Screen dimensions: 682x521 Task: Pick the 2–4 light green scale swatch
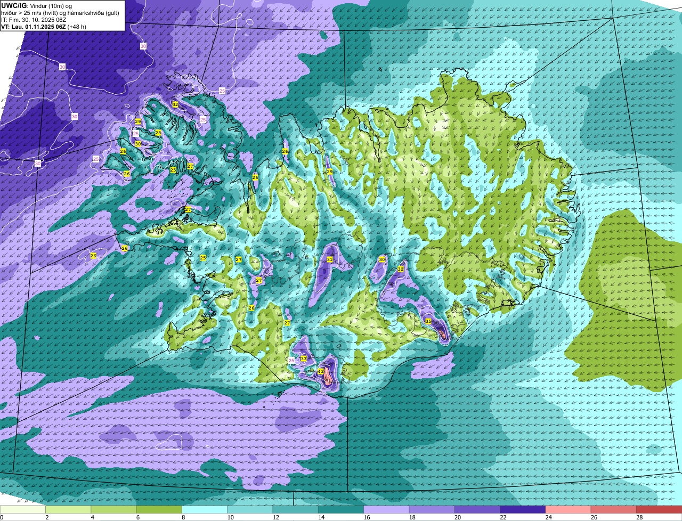coord(68,509)
